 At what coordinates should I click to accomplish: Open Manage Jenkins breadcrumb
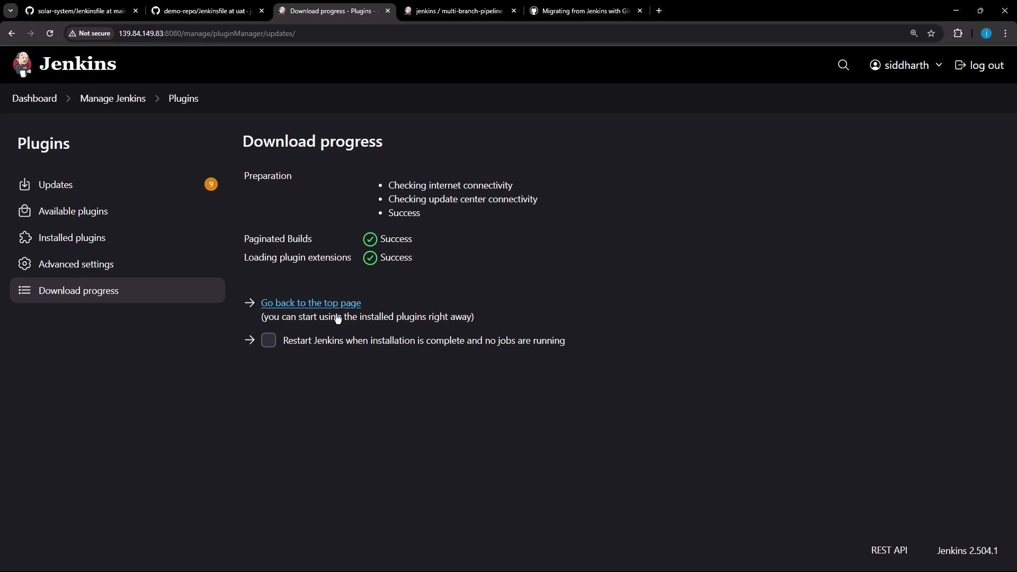point(113,99)
